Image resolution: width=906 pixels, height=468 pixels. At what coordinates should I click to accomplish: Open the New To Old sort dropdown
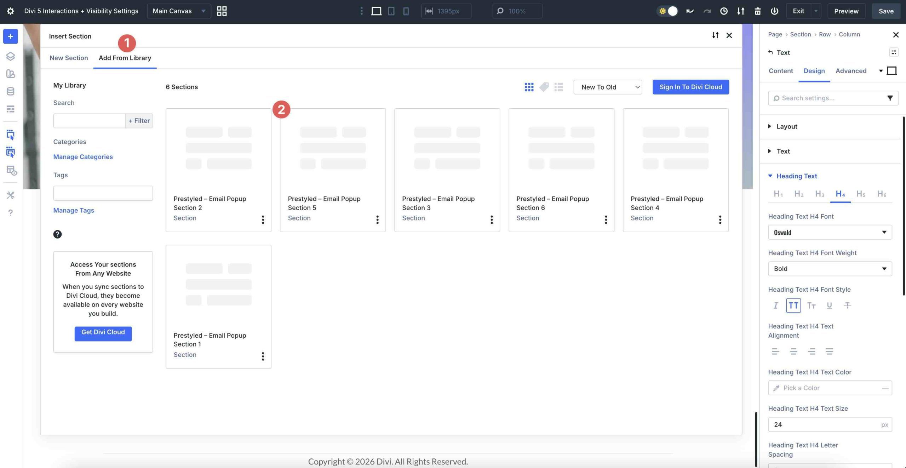tap(607, 87)
